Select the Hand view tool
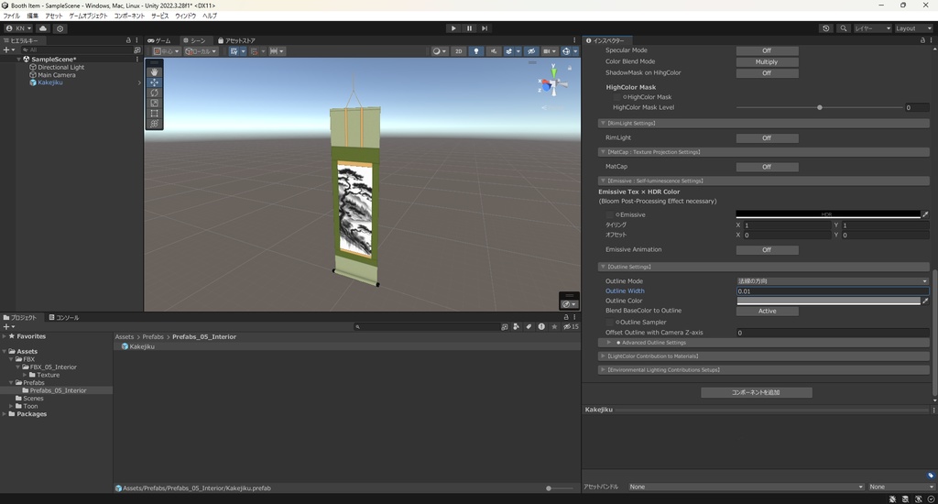 [154, 71]
